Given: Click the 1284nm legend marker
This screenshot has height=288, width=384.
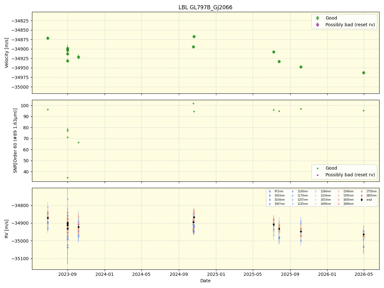Looking at the screenshot, I should 316,191.
